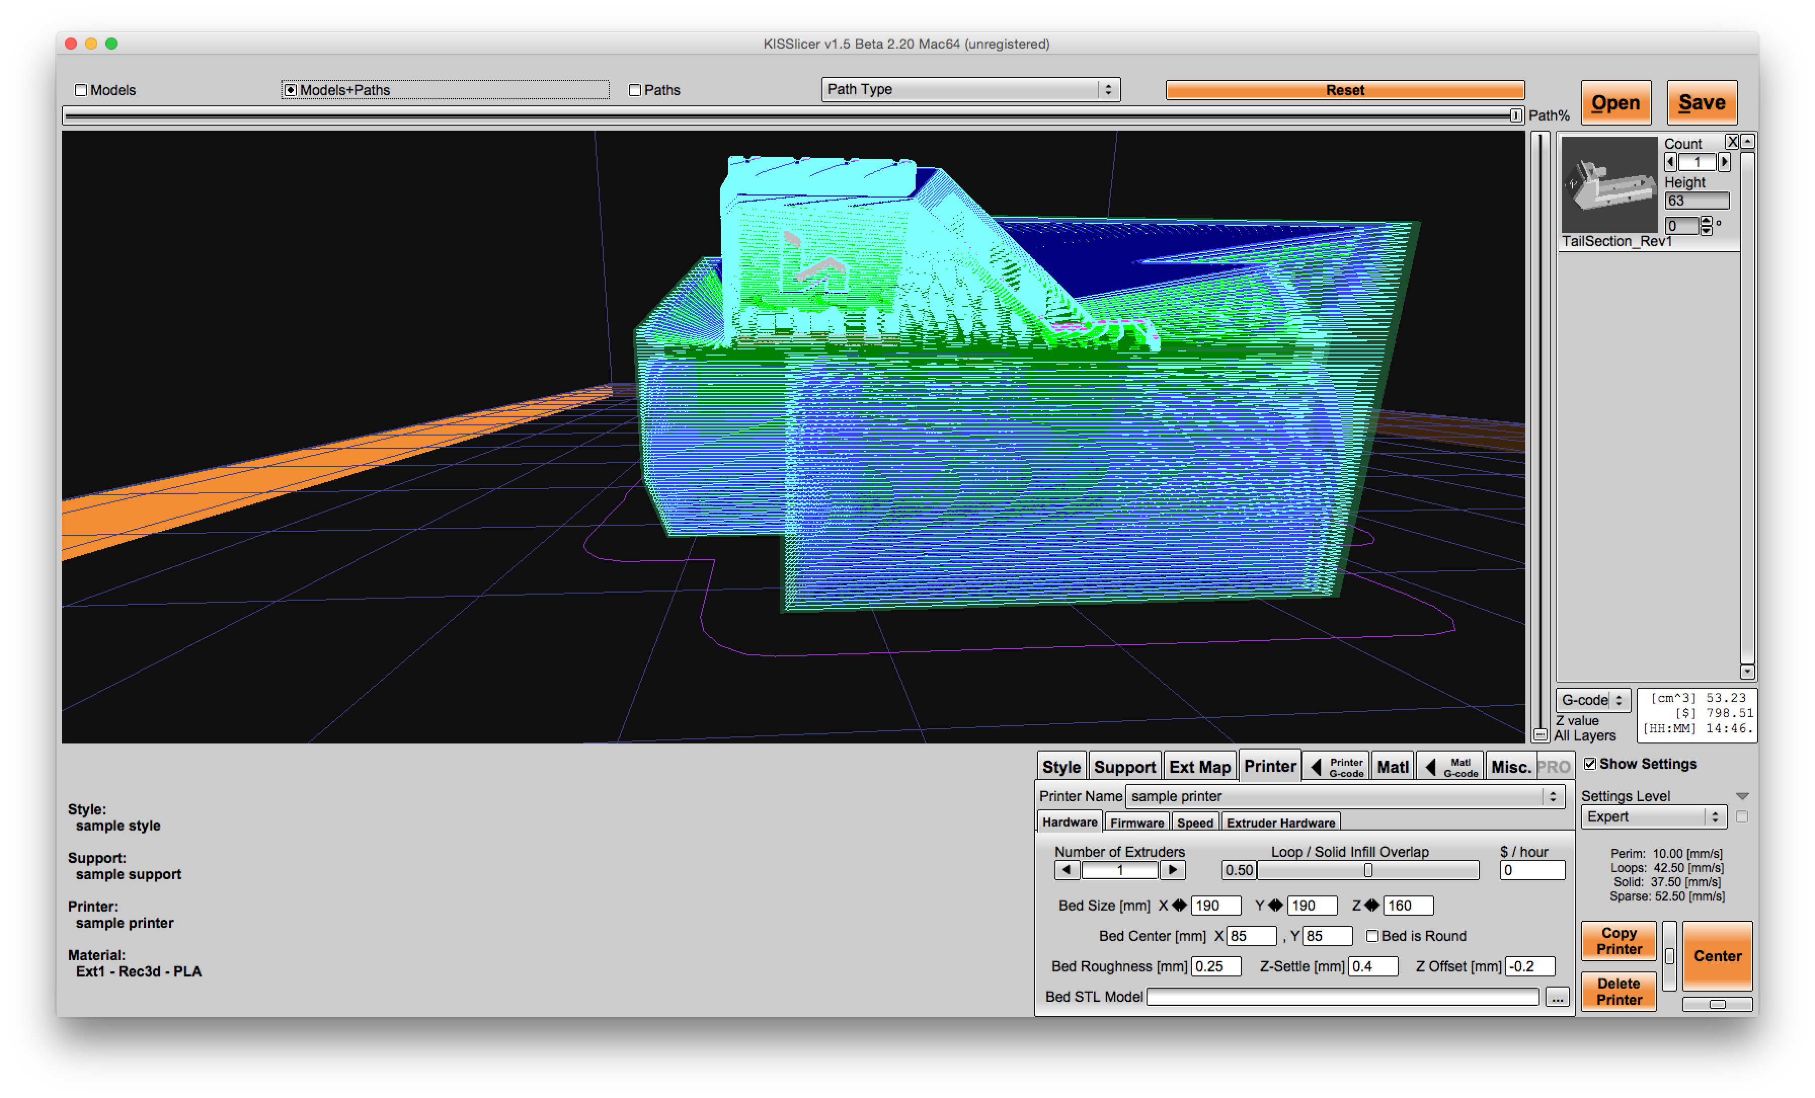Click Bed Size X diamond adjuster
Image resolution: width=1815 pixels, height=1098 pixels.
[1179, 906]
